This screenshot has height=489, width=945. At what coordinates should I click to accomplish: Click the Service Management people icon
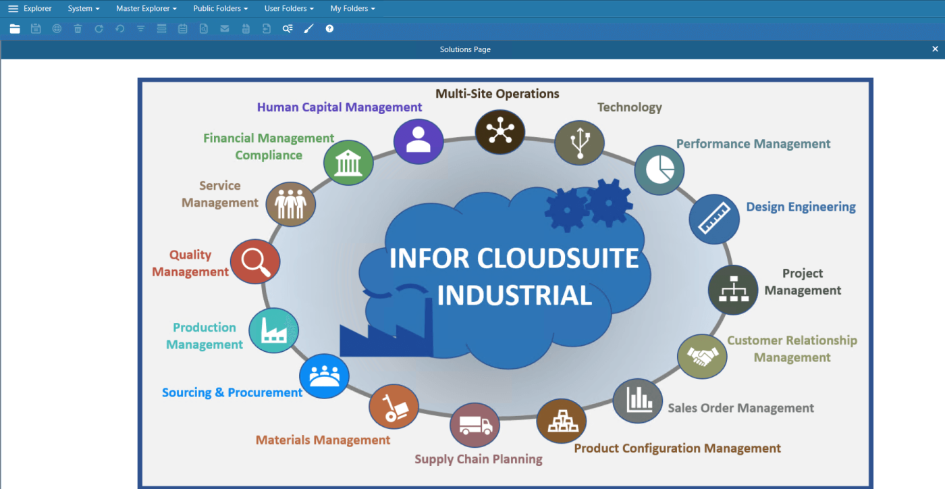pos(291,204)
